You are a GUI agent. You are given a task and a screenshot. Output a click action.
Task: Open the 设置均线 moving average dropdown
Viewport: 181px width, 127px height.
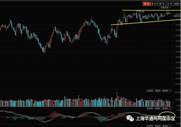(x=165, y=7)
